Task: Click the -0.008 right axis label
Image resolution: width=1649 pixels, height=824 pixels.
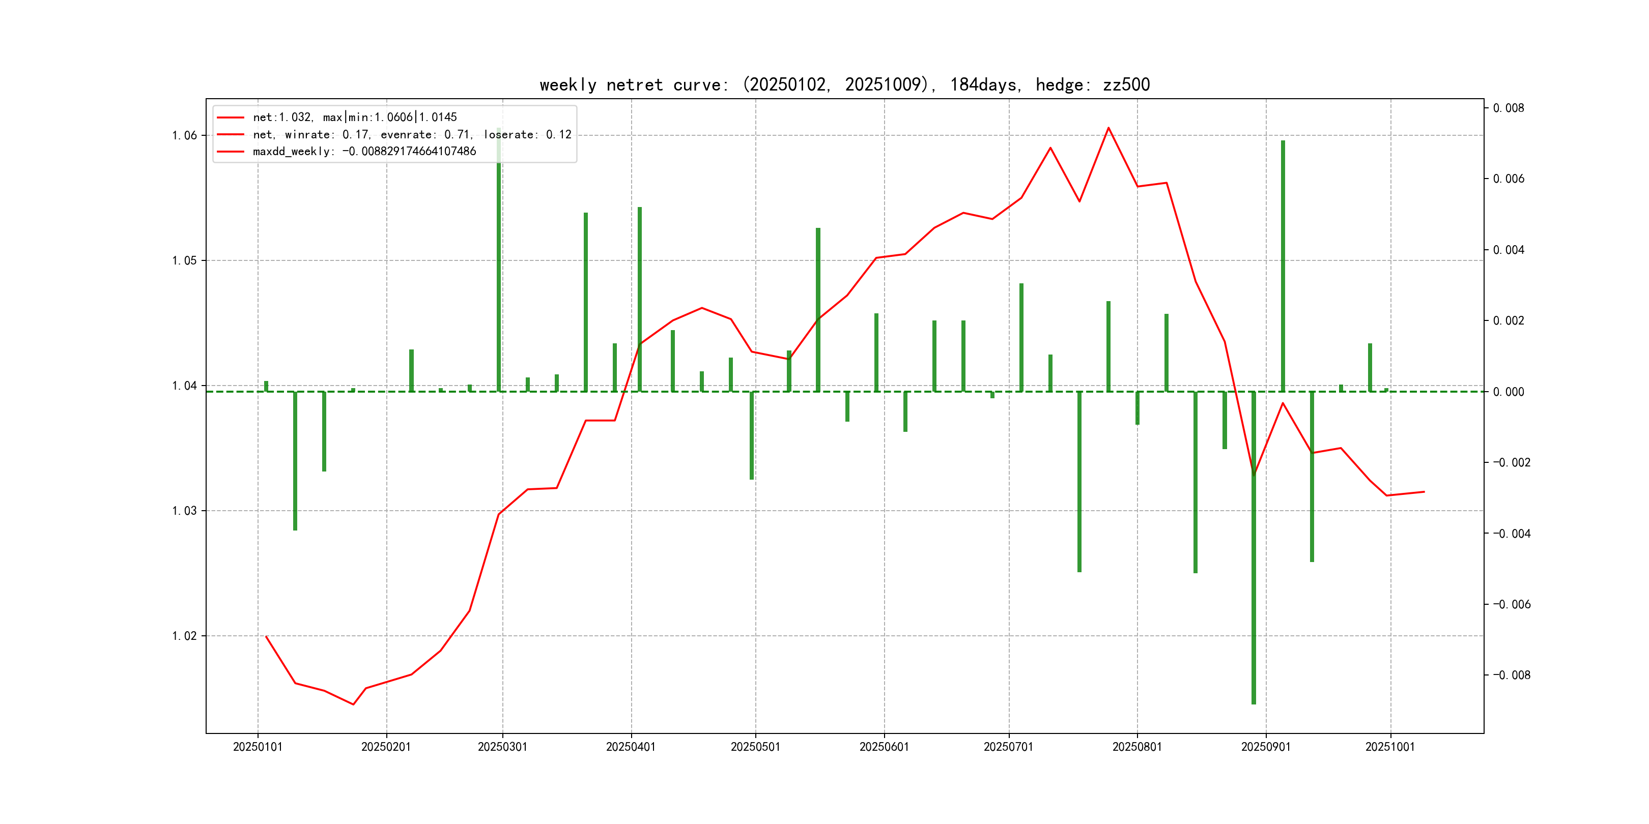Action: [1512, 675]
